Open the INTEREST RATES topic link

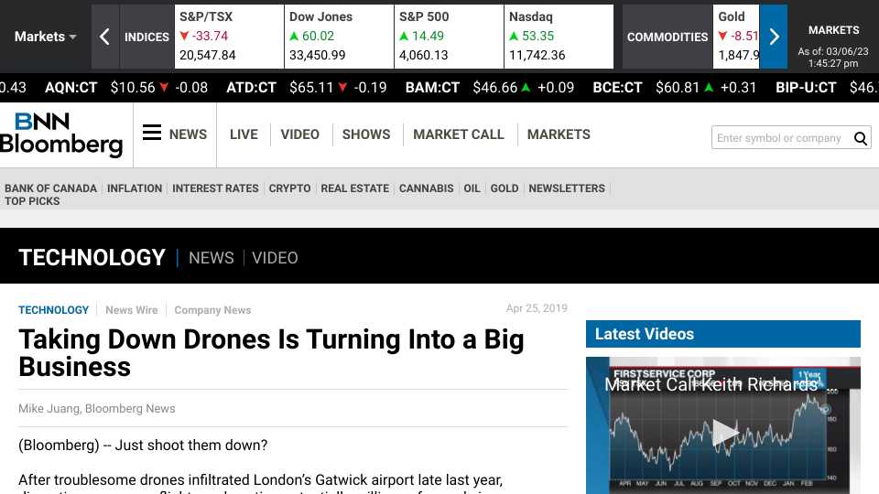(215, 188)
